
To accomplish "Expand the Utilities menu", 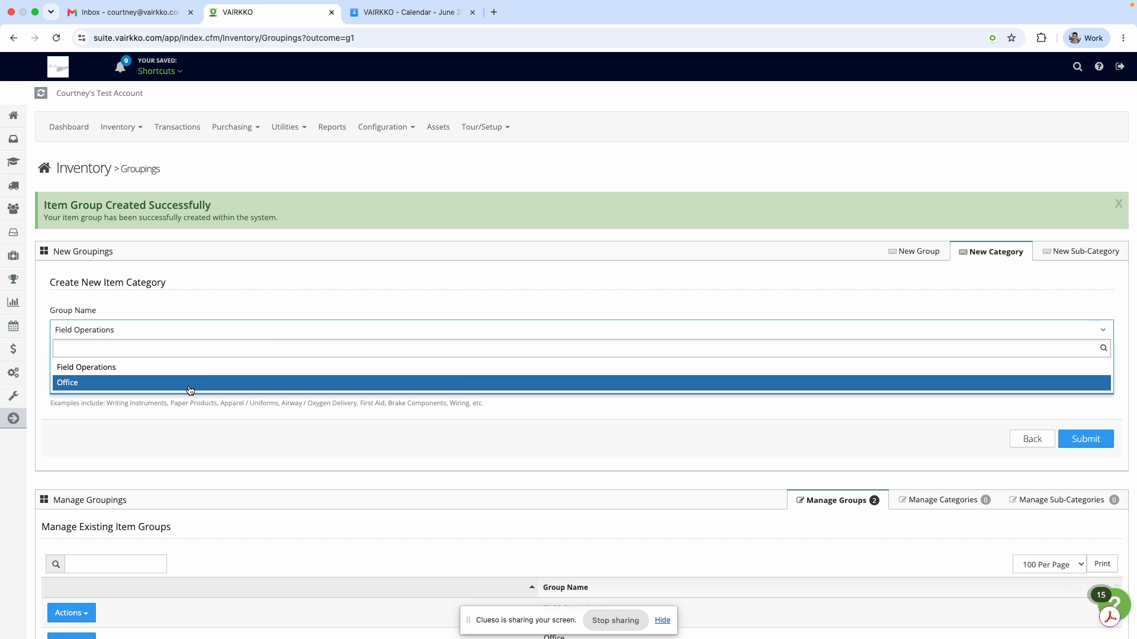I will click(289, 127).
